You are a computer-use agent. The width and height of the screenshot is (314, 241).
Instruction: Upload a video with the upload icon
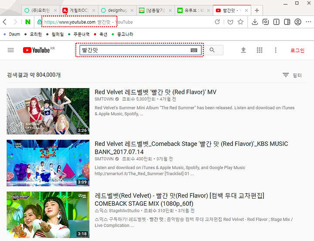click(x=243, y=50)
